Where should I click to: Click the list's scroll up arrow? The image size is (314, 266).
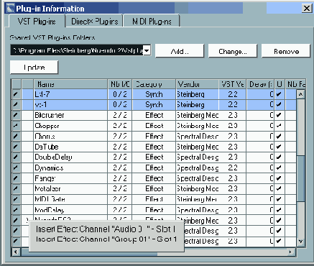click(x=300, y=94)
